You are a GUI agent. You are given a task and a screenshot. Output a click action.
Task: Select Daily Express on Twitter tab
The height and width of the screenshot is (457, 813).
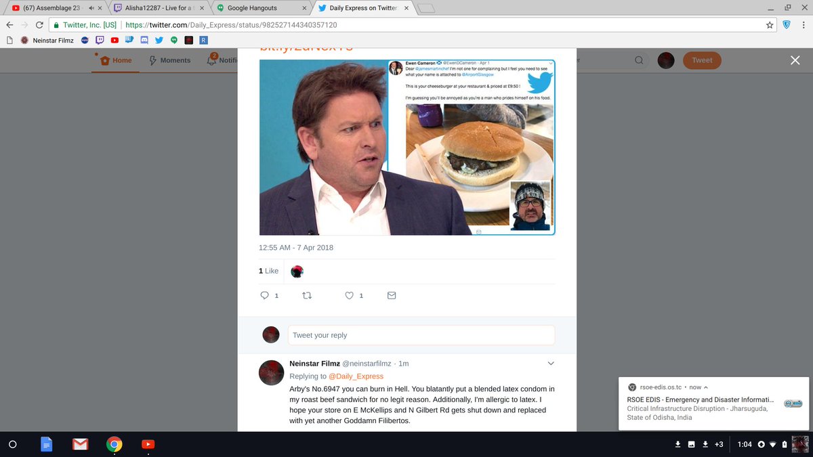(x=364, y=7)
